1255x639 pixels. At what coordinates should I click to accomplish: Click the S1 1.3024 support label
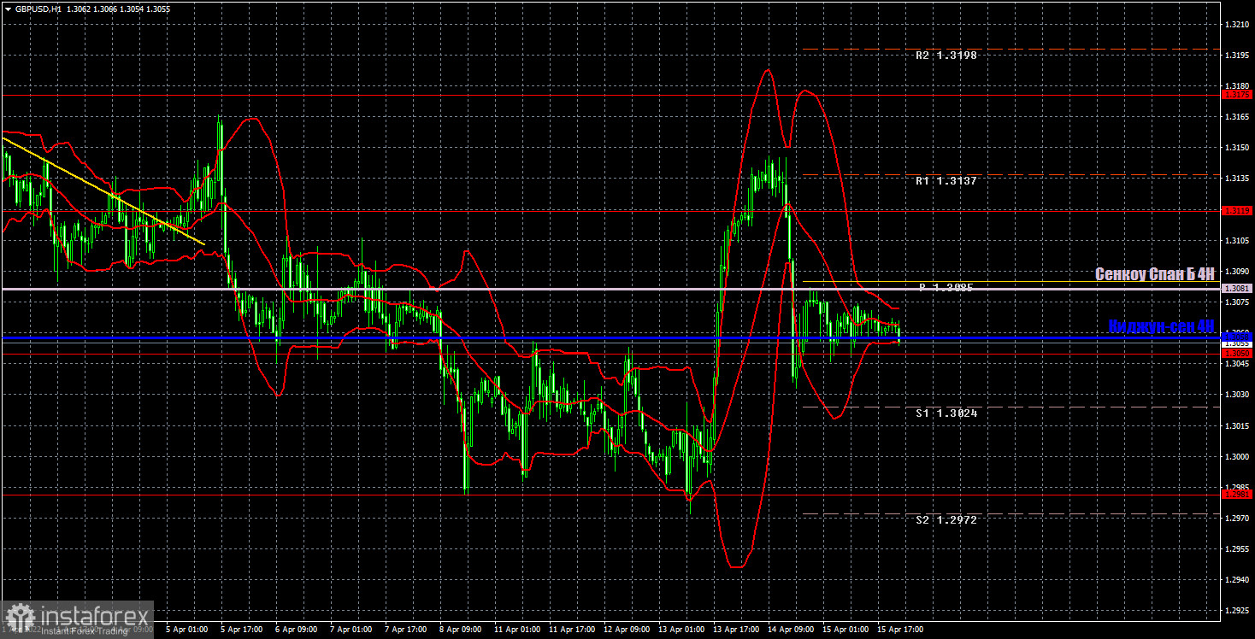946,413
